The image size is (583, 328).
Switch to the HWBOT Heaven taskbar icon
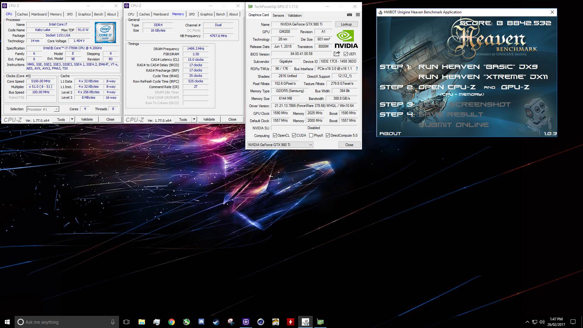coord(305,322)
